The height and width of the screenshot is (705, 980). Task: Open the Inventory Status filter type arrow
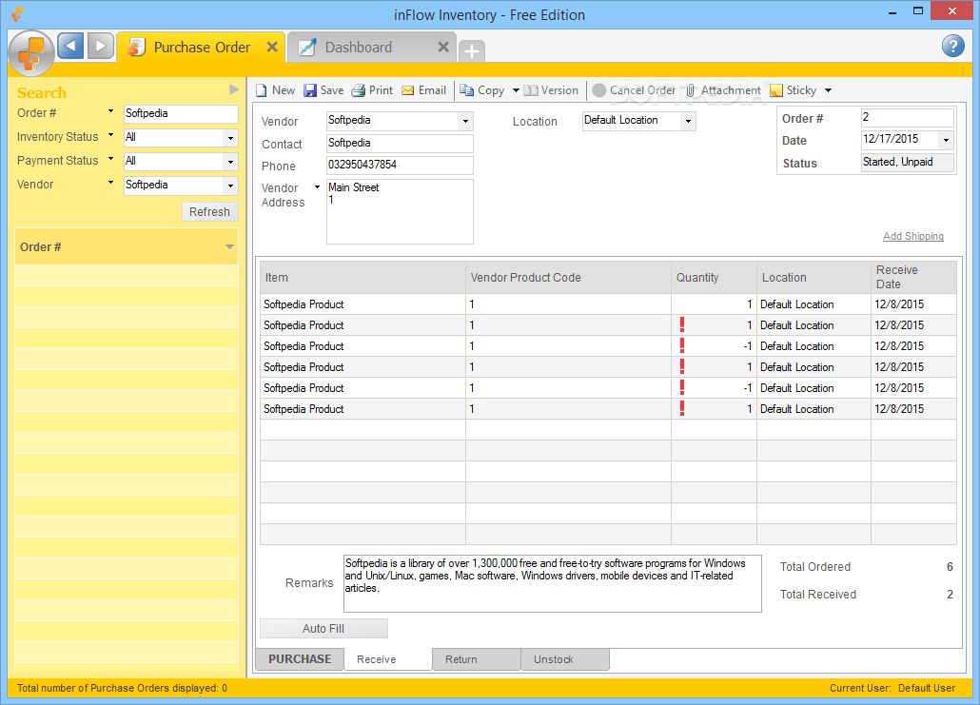pos(110,135)
